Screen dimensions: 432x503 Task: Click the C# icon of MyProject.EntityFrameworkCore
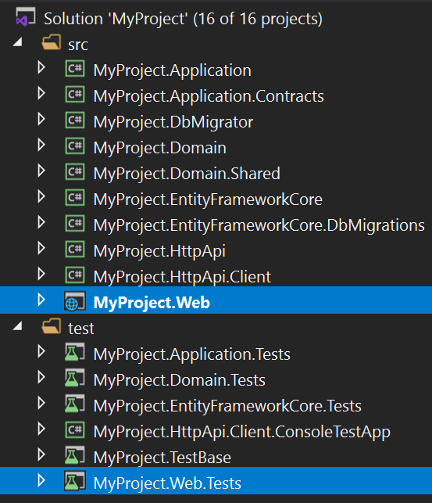click(x=75, y=198)
